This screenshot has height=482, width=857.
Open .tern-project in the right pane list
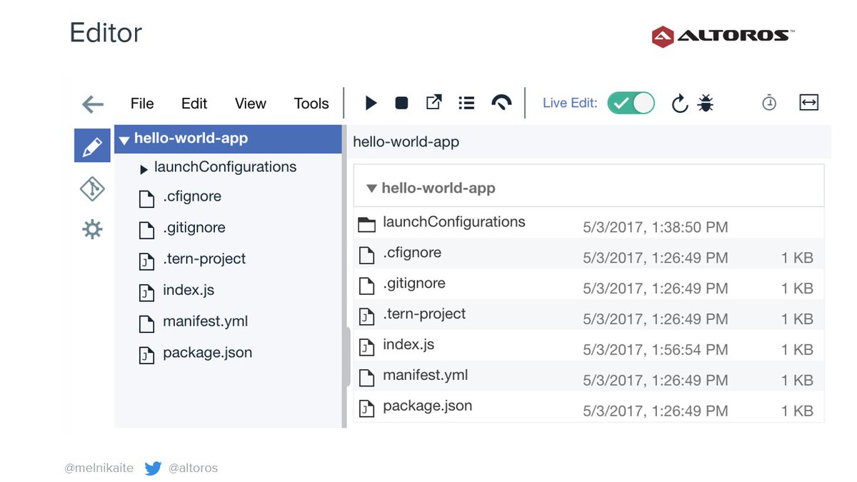coord(424,314)
